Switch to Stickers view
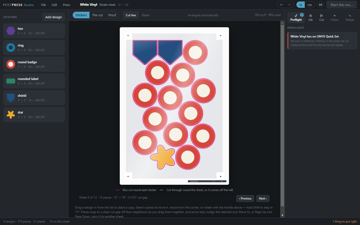Screen dimensions: 360x225 pyautogui.click(x=81, y=15)
